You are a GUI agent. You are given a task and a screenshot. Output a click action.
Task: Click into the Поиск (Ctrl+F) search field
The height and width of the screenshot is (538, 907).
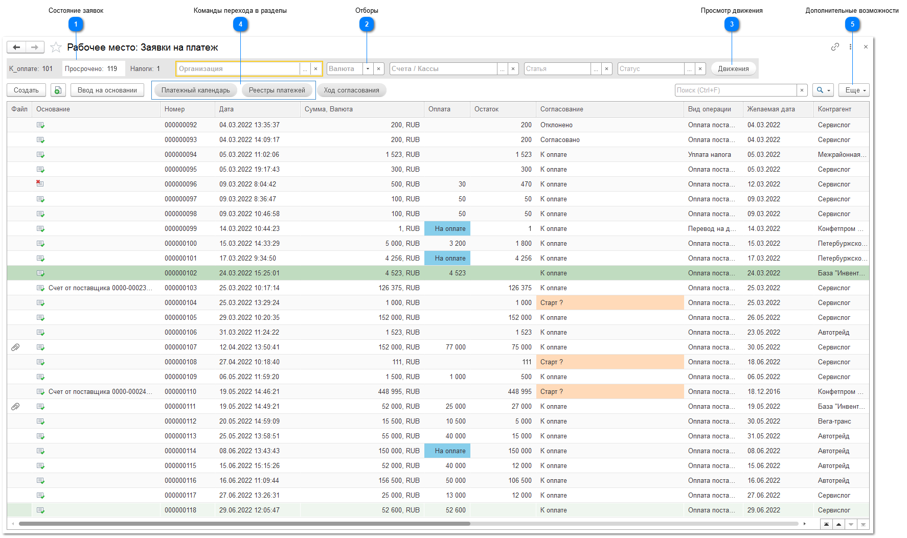[736, 90]
